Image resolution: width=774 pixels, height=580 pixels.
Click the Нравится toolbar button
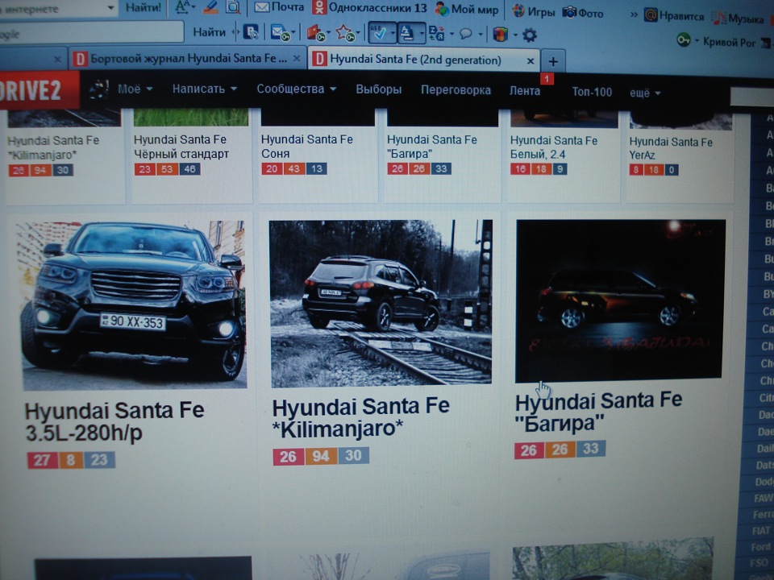click(674, 16)
